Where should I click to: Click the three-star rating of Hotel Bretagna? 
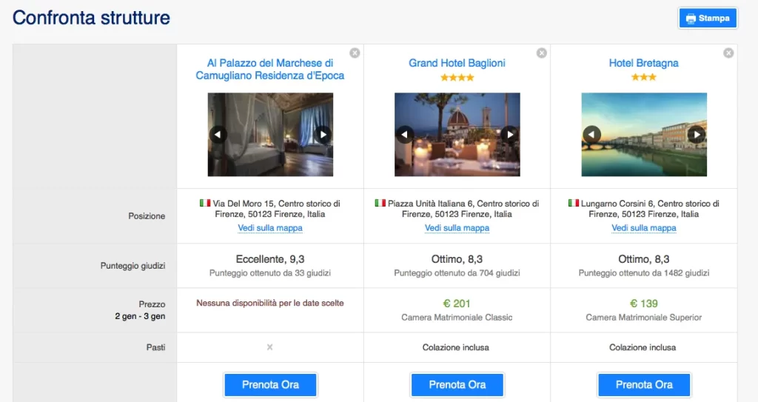point(643,78)
